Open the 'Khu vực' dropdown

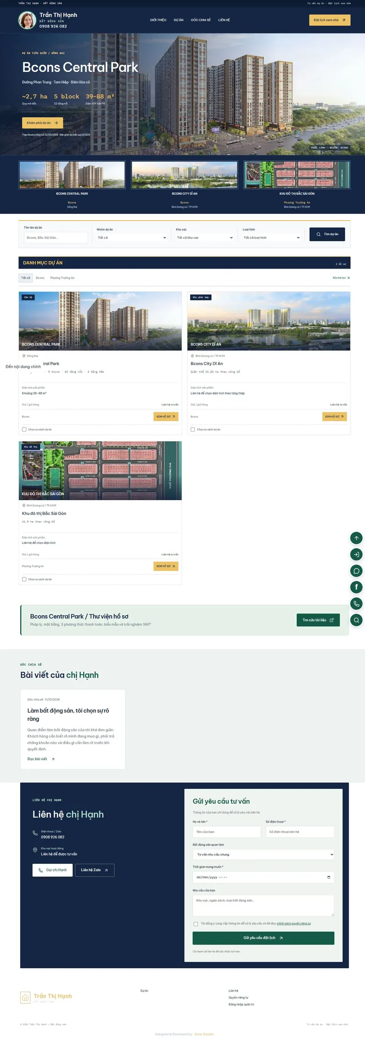click(205, 237)
